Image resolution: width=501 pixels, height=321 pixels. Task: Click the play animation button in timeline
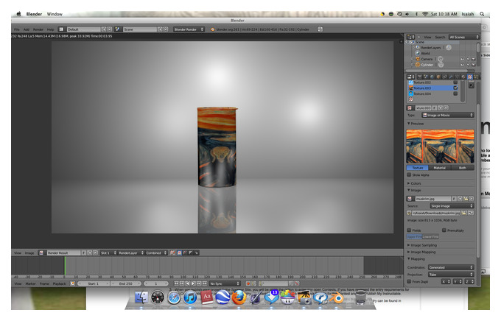193,283
